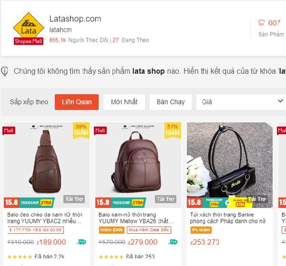Click the Mua Kèm Deal Sốc tag
Viewport: 286px width, 266px height.
[149, 230]
